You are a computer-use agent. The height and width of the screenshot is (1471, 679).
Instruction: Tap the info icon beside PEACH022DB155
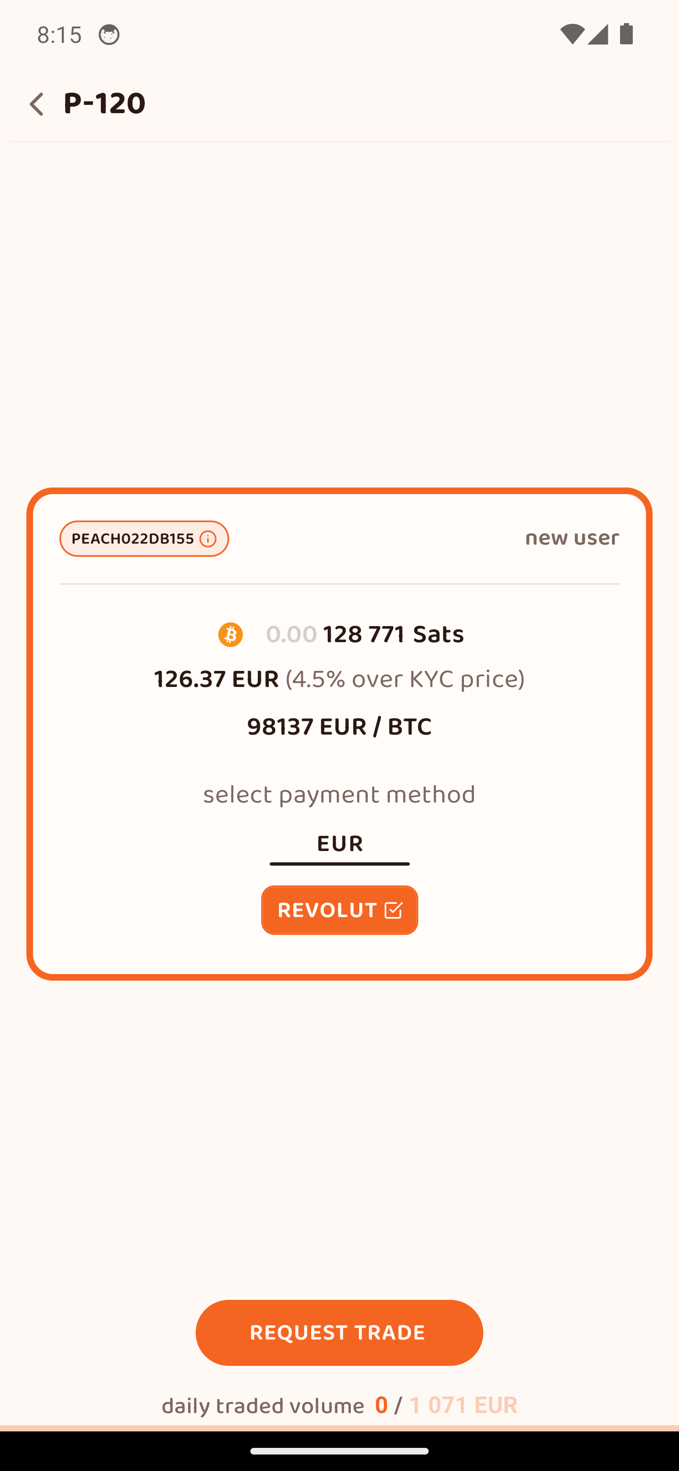208,539
